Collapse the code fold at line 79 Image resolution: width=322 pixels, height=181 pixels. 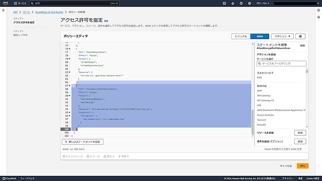(x=69, y=59)
